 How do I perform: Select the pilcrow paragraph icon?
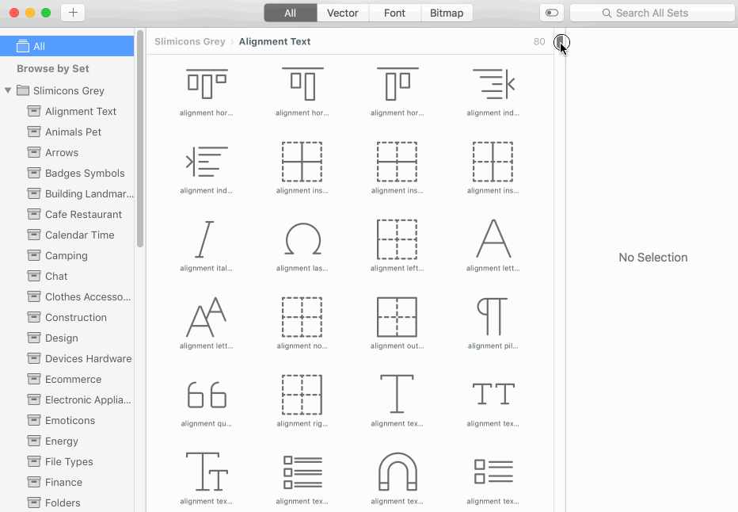[493, 317]
